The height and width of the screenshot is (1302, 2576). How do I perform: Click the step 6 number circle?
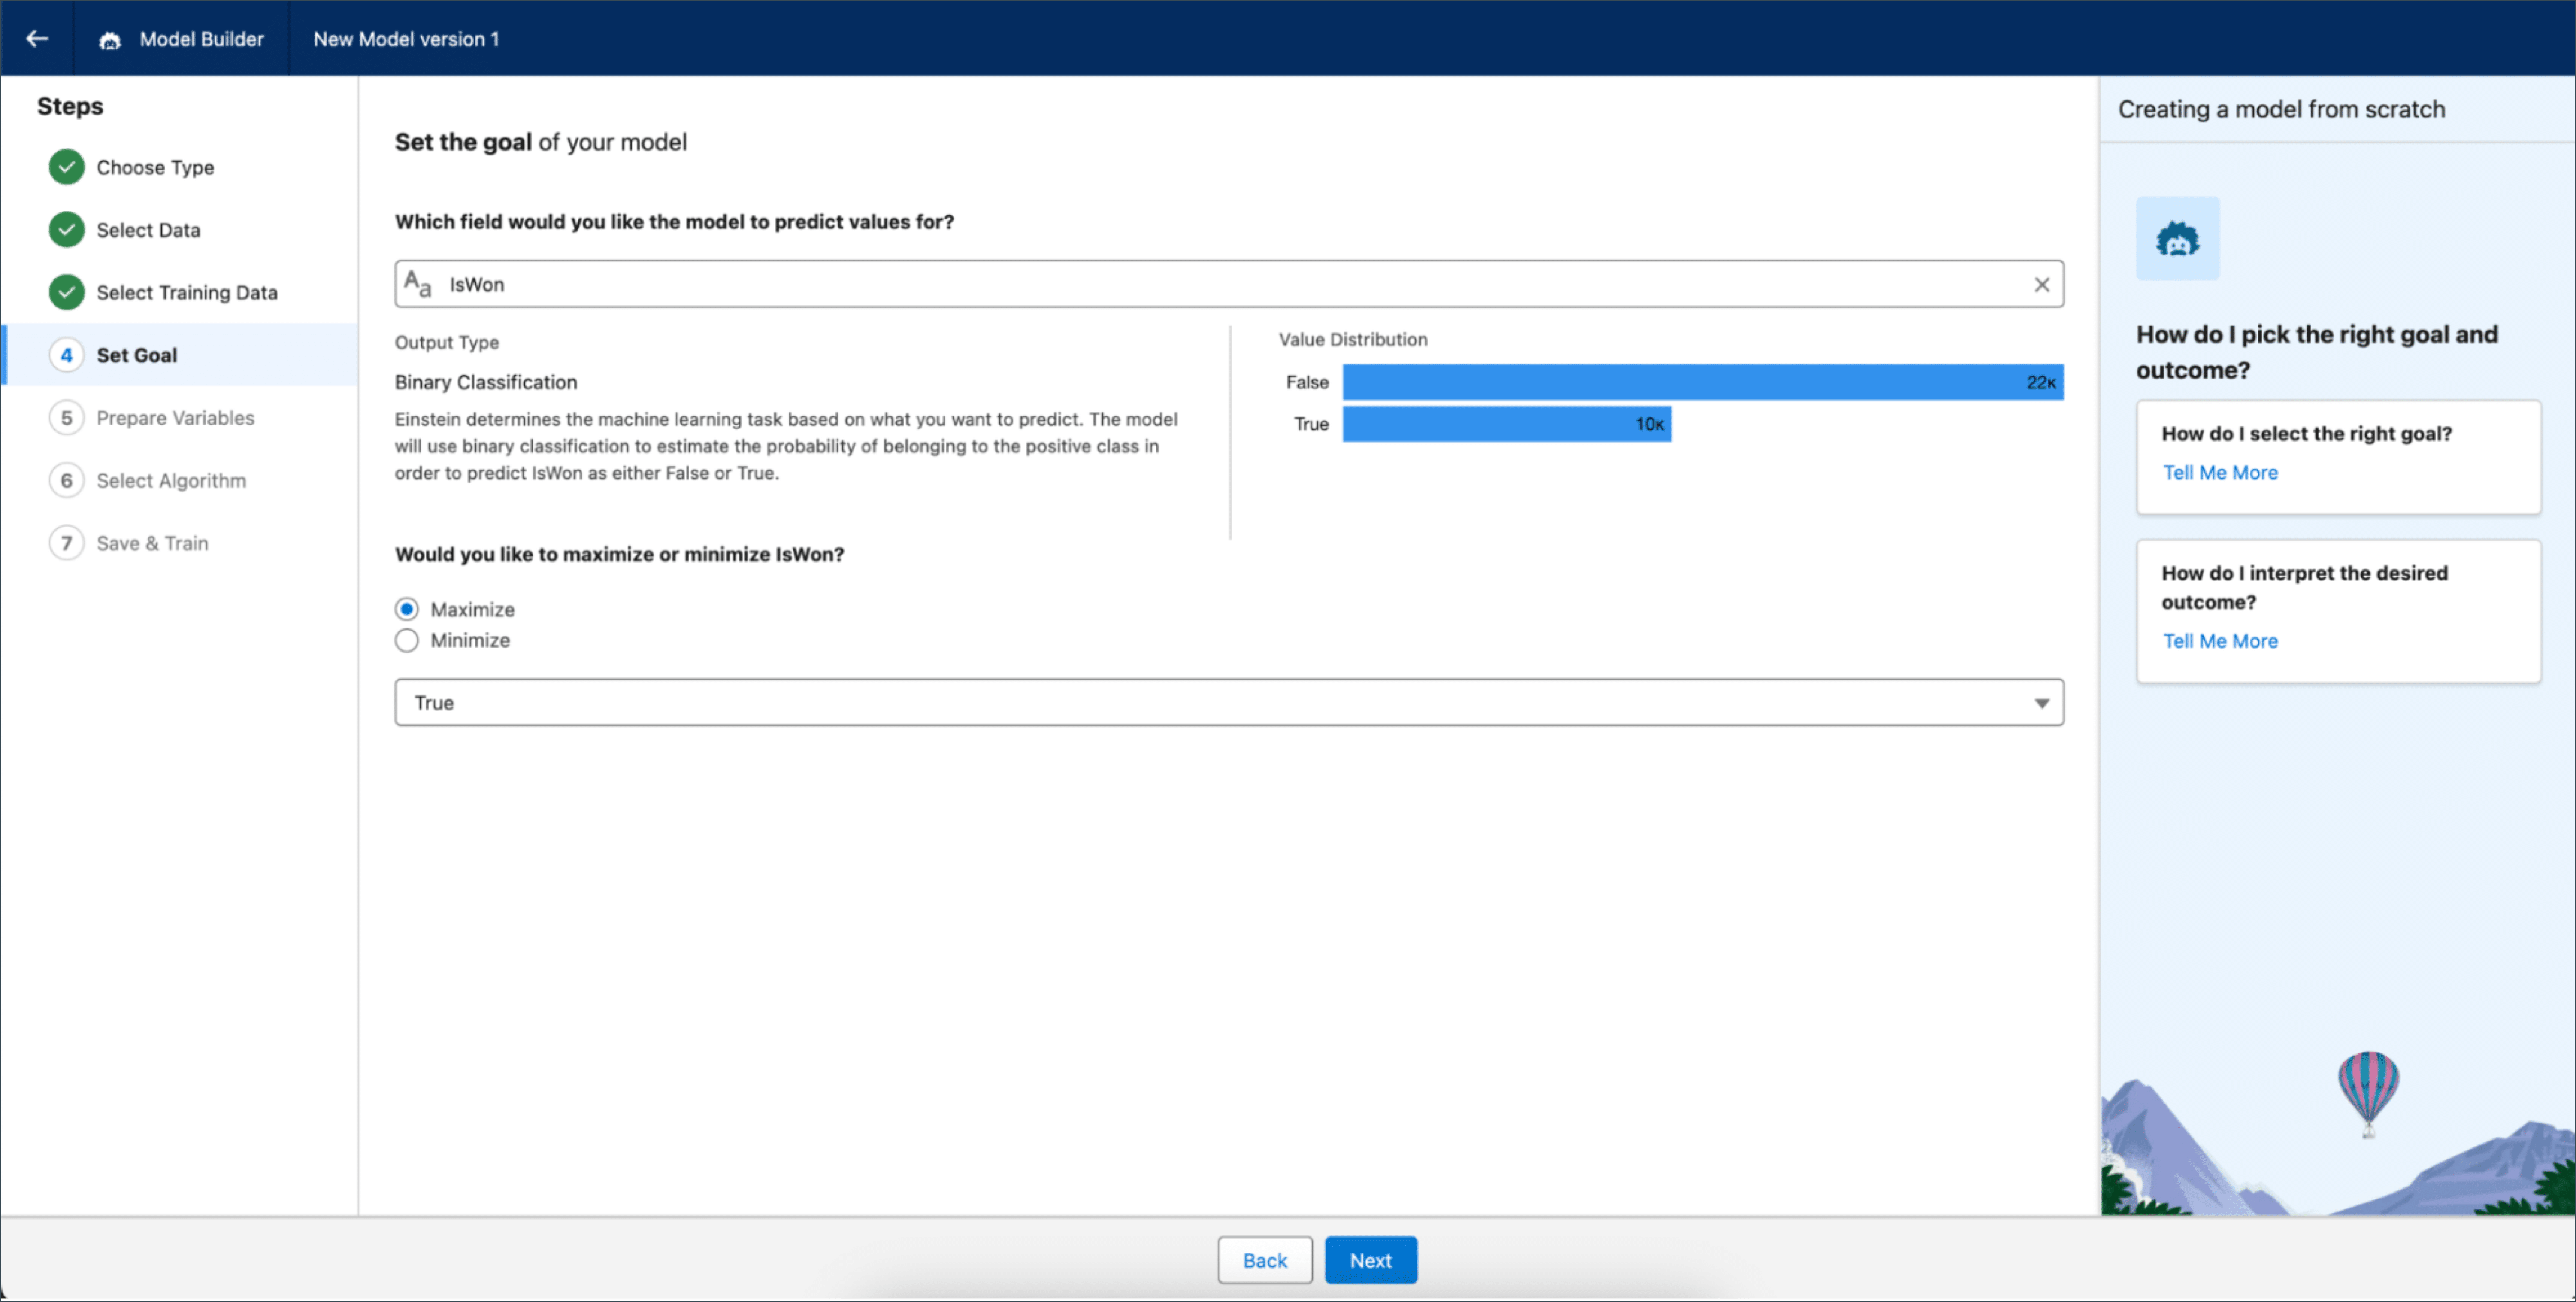66,481
